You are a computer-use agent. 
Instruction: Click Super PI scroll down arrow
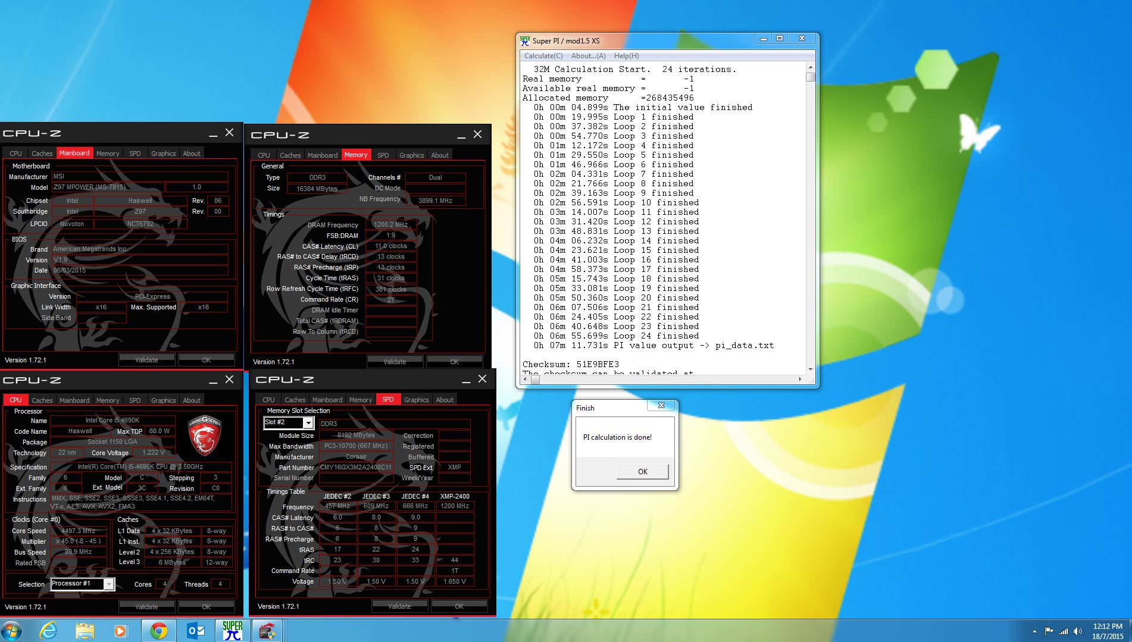pos(810,369)
